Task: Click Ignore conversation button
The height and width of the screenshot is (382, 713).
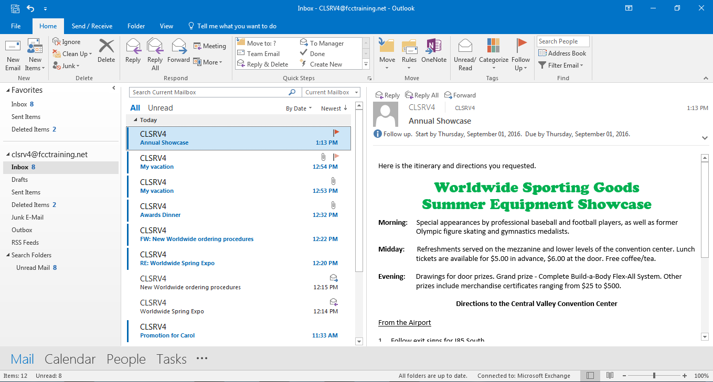Action: coord(67,42)
